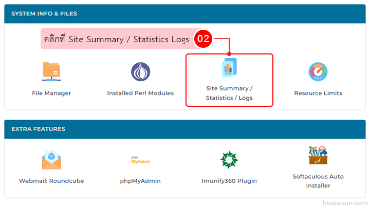Click the Site Summary / Statistics / Logs label

pos(229,93)
